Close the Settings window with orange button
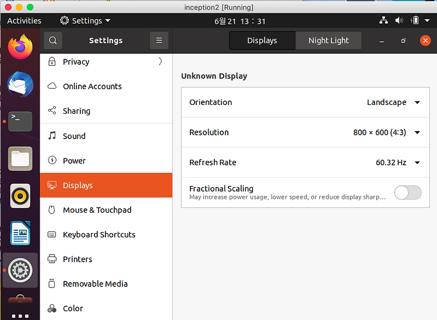This screenshot has width=437, height=320. tap(425, 41)
